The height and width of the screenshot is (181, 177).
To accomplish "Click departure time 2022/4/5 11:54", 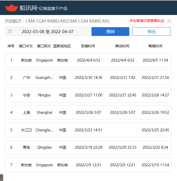I will (x=155, y=60).
